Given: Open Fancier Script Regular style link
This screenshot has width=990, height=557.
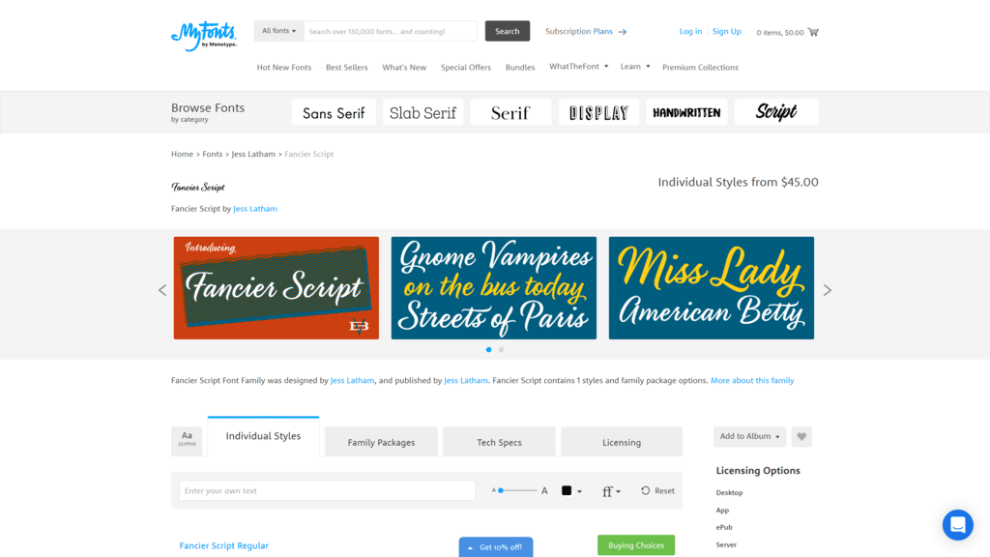Looking at the screenshot, I should pos(224,545).
